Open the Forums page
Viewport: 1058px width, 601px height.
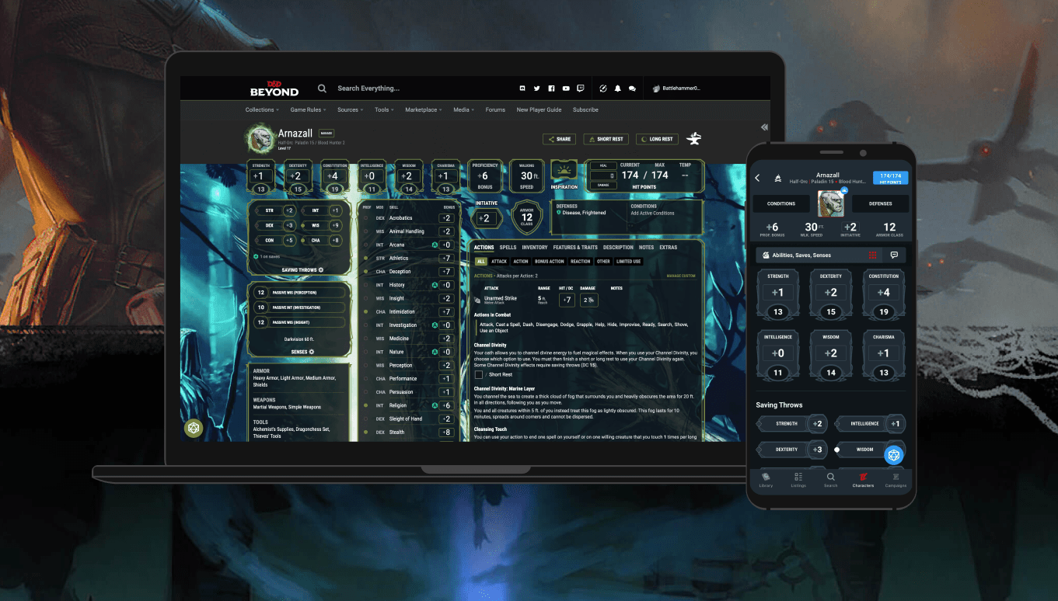click(x=495, y=109)
